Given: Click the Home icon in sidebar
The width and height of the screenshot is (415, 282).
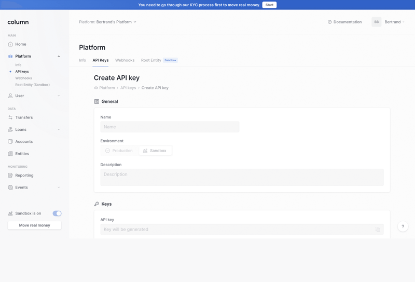Looking at the screenshot, I should [10, 44].
